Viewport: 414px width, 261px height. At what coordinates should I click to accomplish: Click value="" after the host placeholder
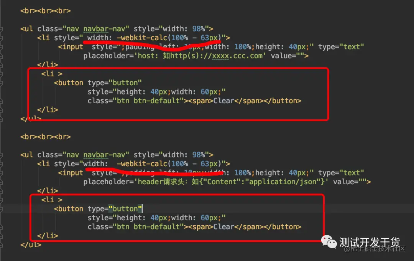pyautogui.click(x=287, y=56)
